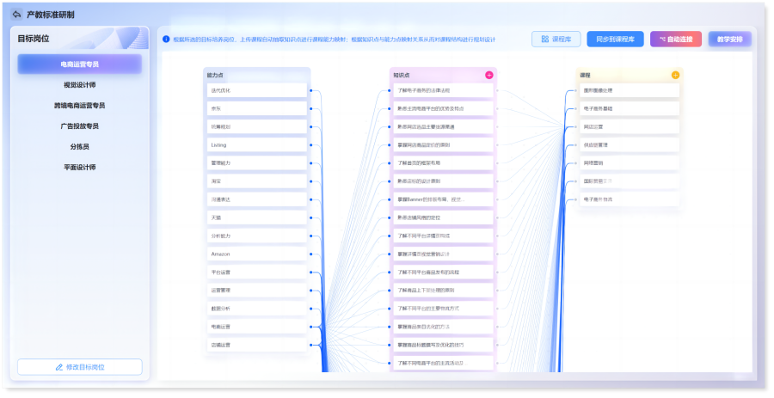Click the yellow plus icon on 课程
774x398 pixels.
675,75
